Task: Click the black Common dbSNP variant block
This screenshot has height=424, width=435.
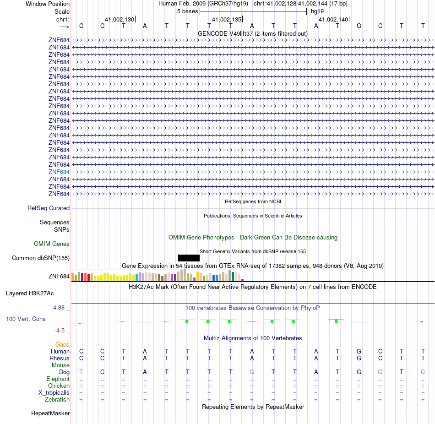Action: pyautogui.click(x=189, y=258)
